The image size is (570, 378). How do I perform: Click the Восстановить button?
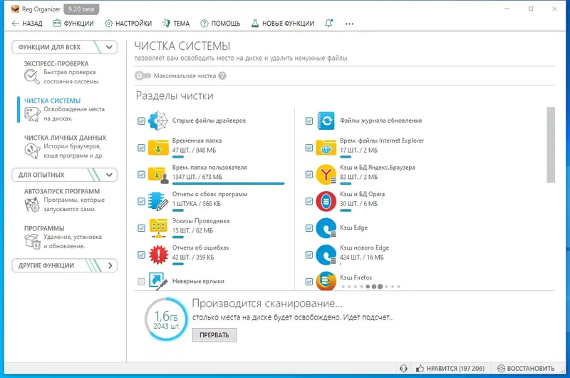click(526, 368)
